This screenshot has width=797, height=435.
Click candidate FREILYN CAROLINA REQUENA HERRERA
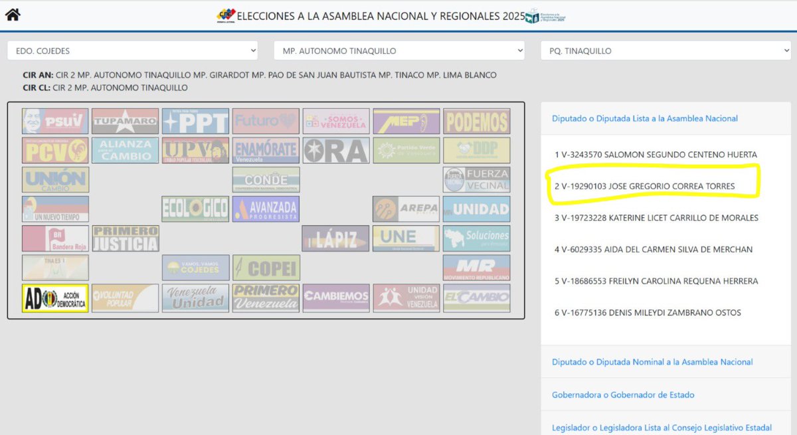[656, 281]
